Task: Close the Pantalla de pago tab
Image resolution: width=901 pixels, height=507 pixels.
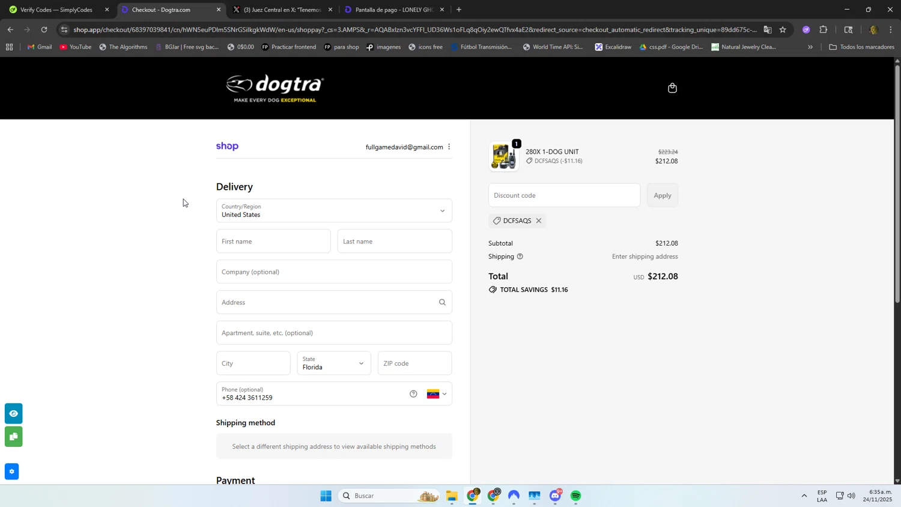Action: point(442,10)
